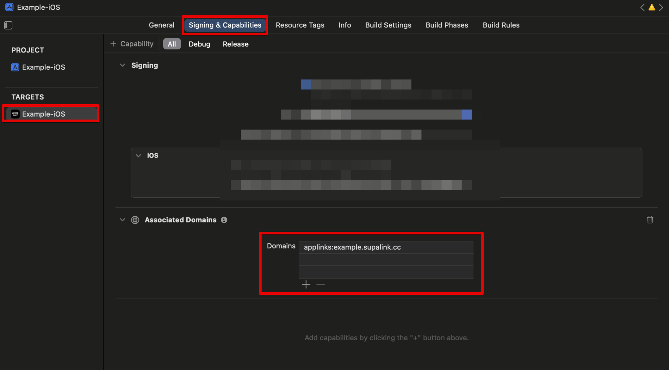Image resolution: width=669 pixels, height=370 pixels.
Task: Collapse the iOS signing subsection
Action: 138,156
